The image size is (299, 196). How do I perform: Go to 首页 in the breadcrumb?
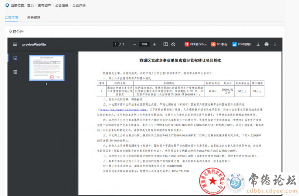pyautogui.click(x=31, y=6)
